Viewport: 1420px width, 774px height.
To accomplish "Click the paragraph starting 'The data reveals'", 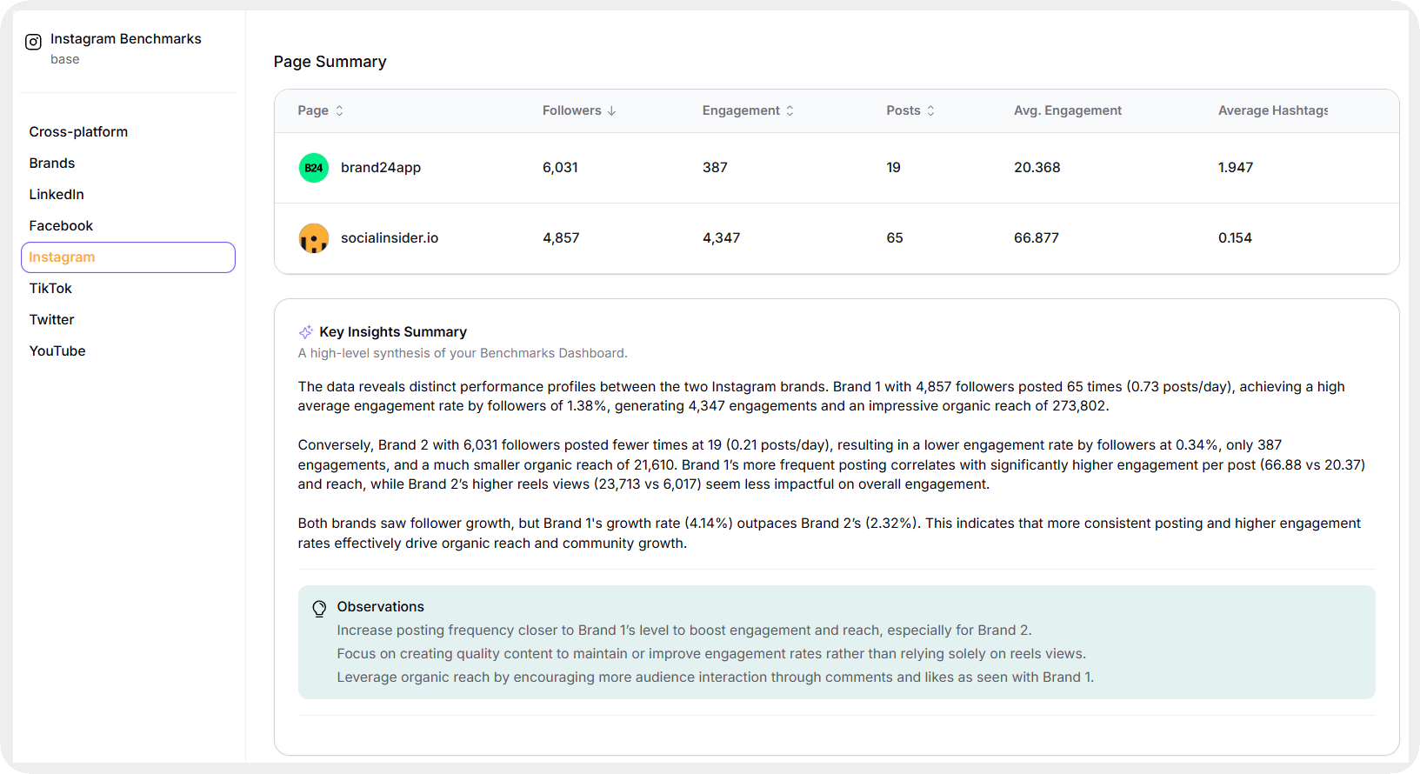I will tap(822, 397).
